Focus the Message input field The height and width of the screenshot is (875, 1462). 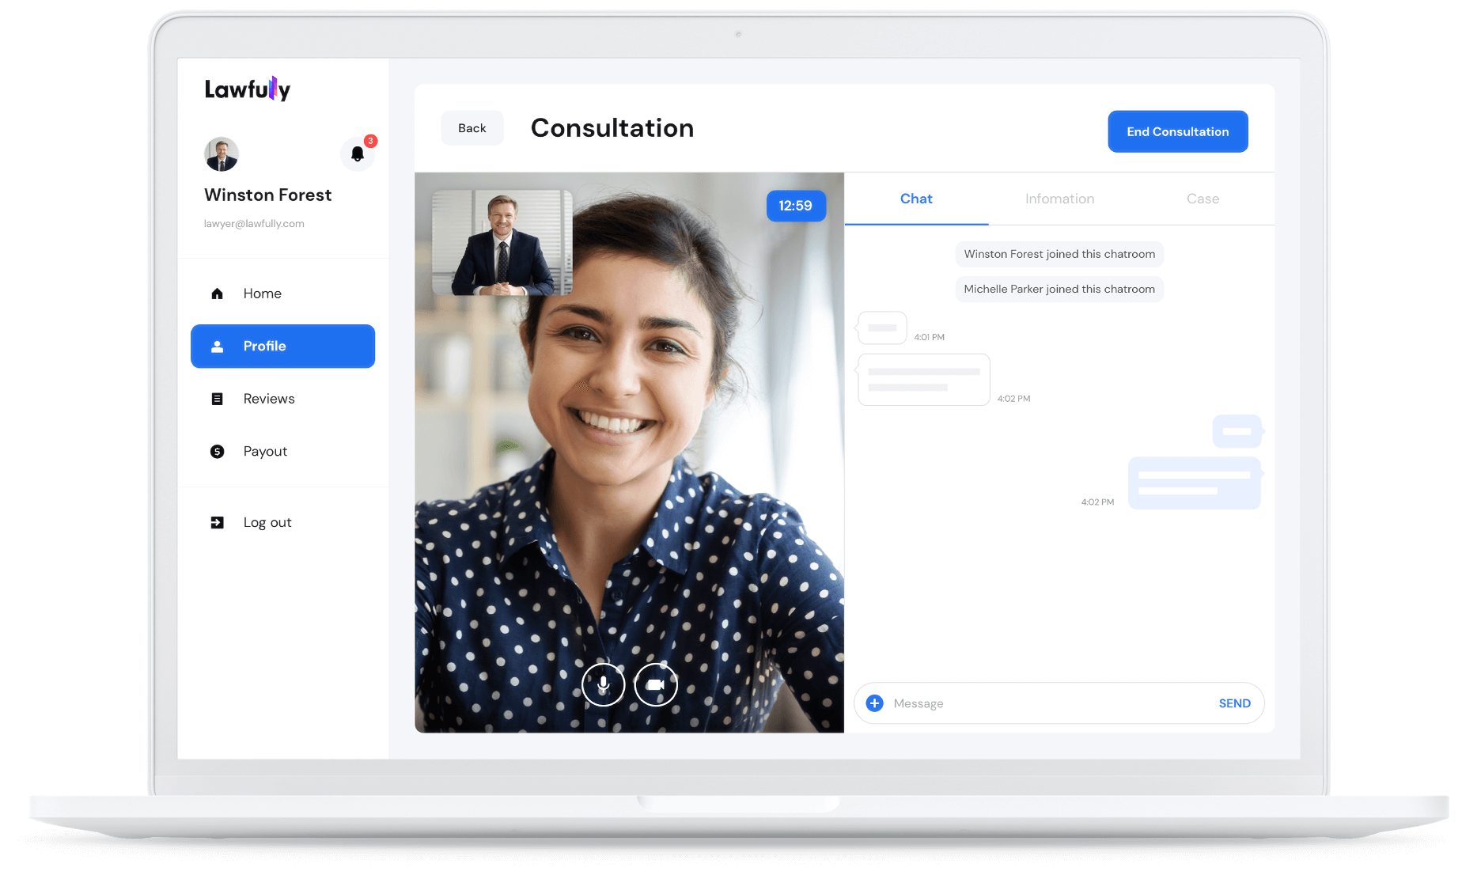click(1044, 703)
